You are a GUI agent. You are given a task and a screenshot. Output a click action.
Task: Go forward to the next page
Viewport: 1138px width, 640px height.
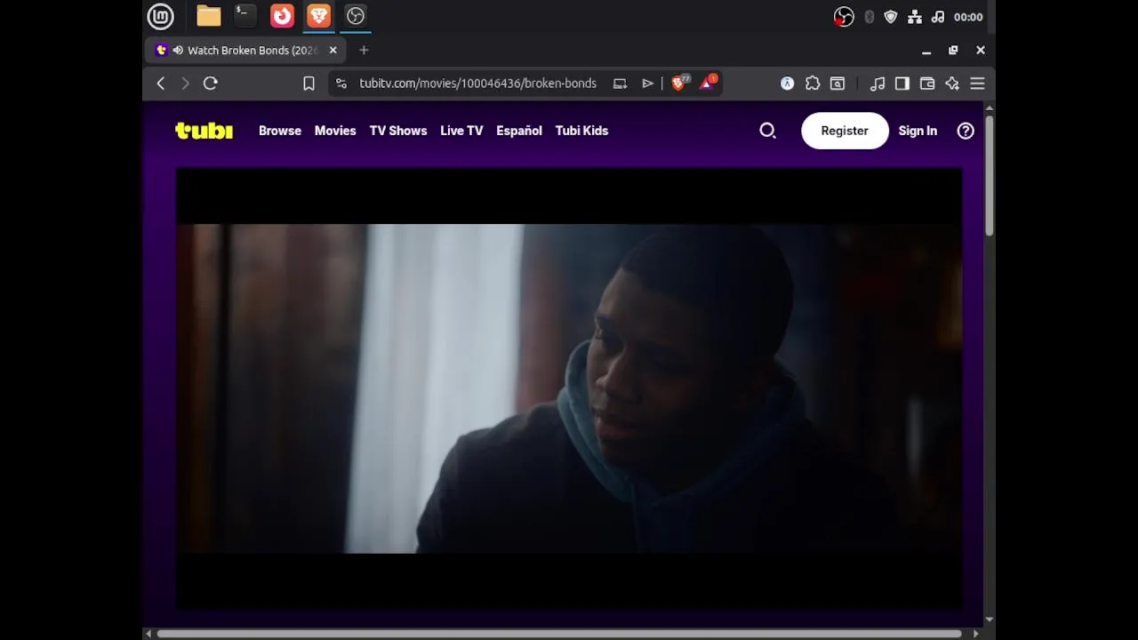185,84
